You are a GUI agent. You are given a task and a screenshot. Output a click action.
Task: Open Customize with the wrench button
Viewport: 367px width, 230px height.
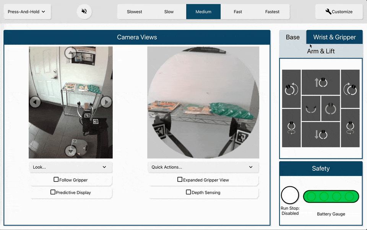(x=339, y=11)
